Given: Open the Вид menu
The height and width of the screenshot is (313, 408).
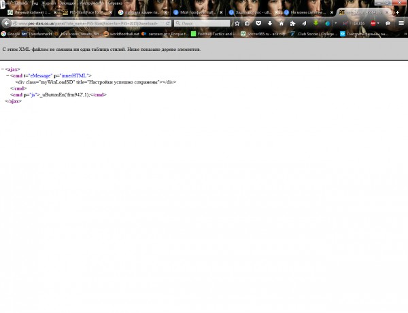Looking at the screenshot, I should pos(35,3).
